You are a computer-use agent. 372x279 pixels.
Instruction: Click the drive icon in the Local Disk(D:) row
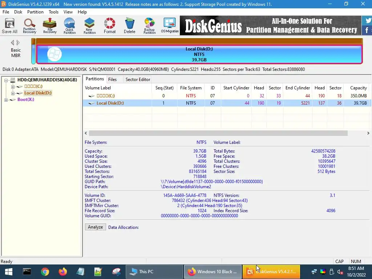91,103
